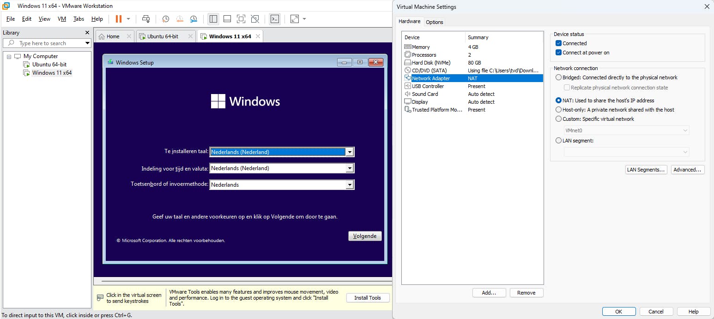
Task: Click the Home tab house icon
Action: (x=102, y=36)
